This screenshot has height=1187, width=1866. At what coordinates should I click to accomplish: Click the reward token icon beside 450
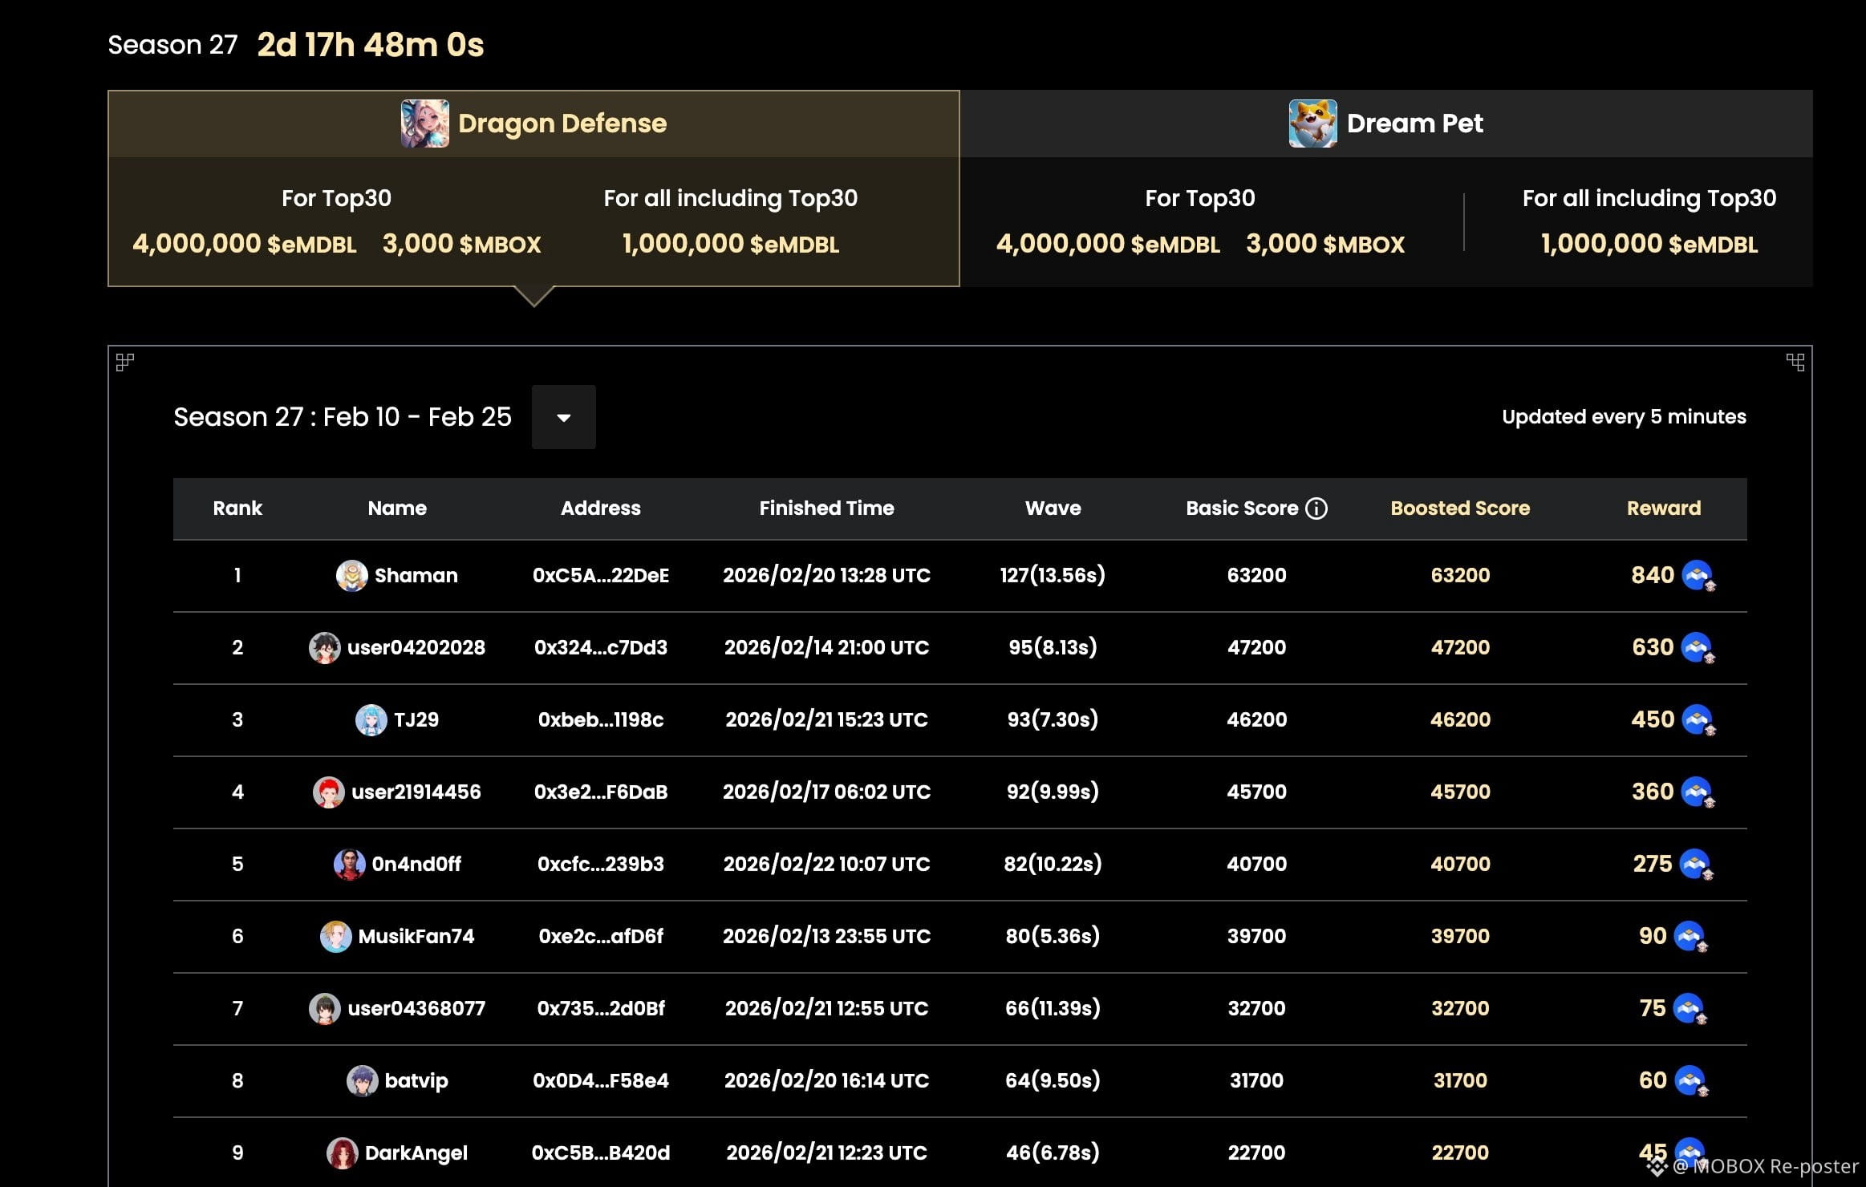1698,720
